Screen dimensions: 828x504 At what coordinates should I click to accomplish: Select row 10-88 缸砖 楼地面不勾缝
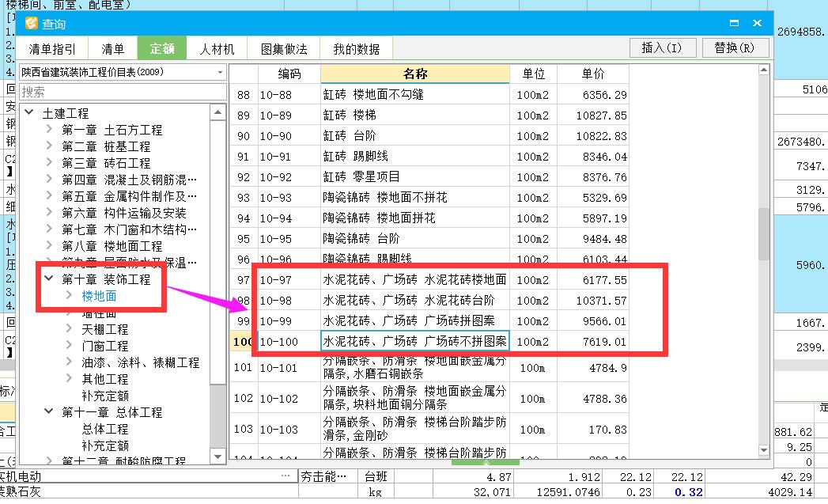point(429,95)
